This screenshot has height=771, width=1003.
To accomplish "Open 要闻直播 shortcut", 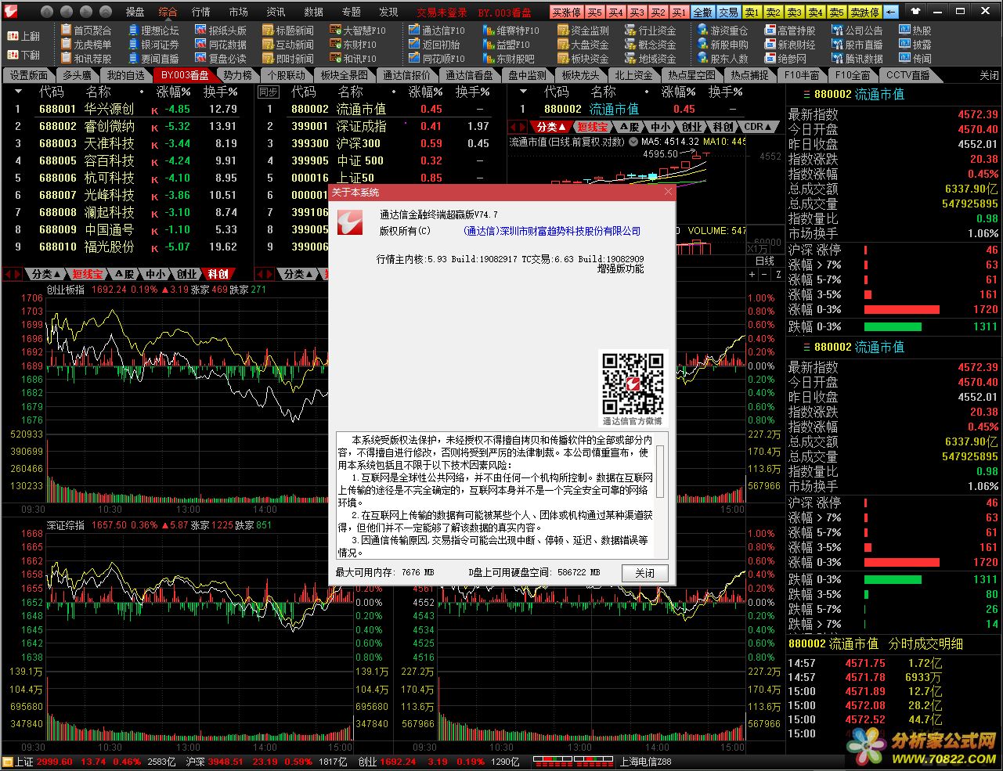I will pyautogui.click(x=153, y=59).
